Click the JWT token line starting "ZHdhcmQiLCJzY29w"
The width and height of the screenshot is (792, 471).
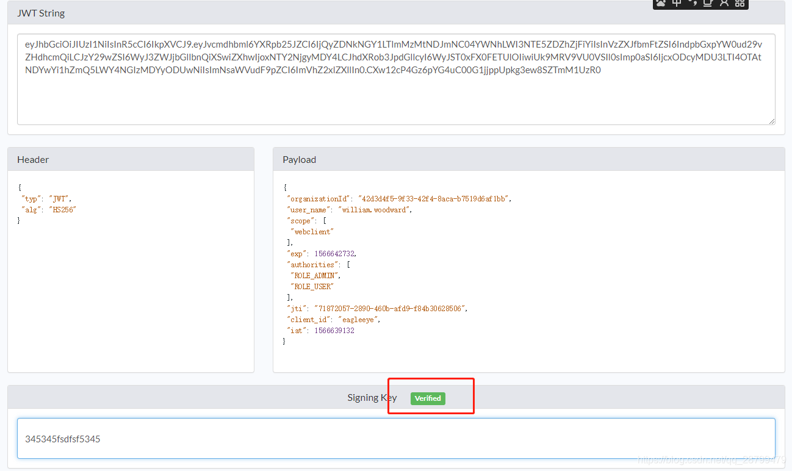(x=394, y=57)
